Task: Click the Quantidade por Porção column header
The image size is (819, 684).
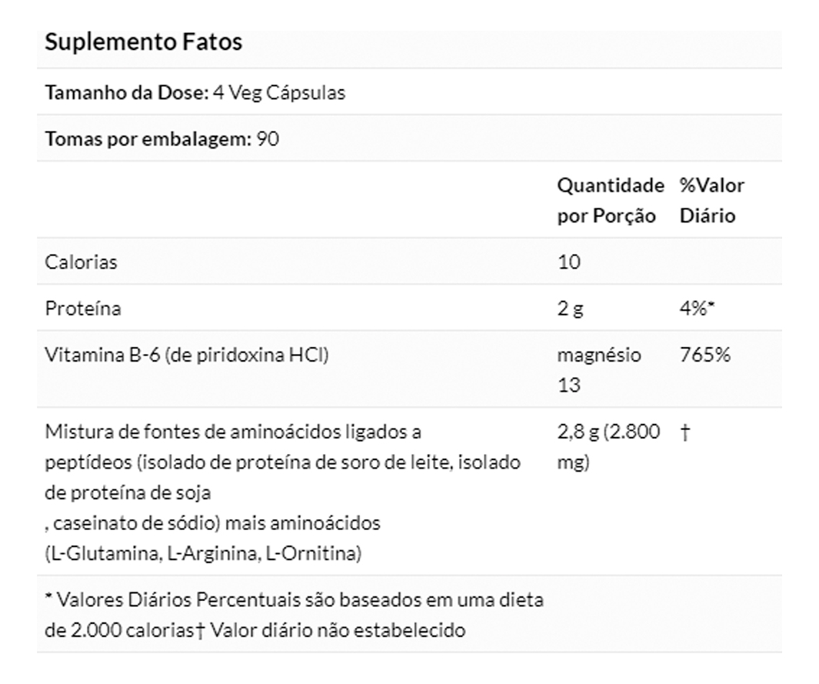Action: click(610, 201)
